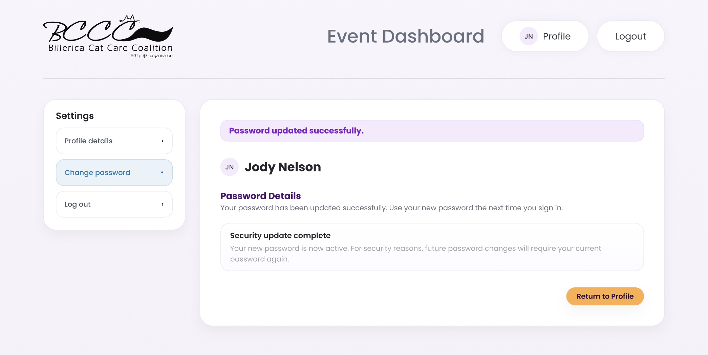Open the header Profile button
708x355 pixels.
point(545,37)
